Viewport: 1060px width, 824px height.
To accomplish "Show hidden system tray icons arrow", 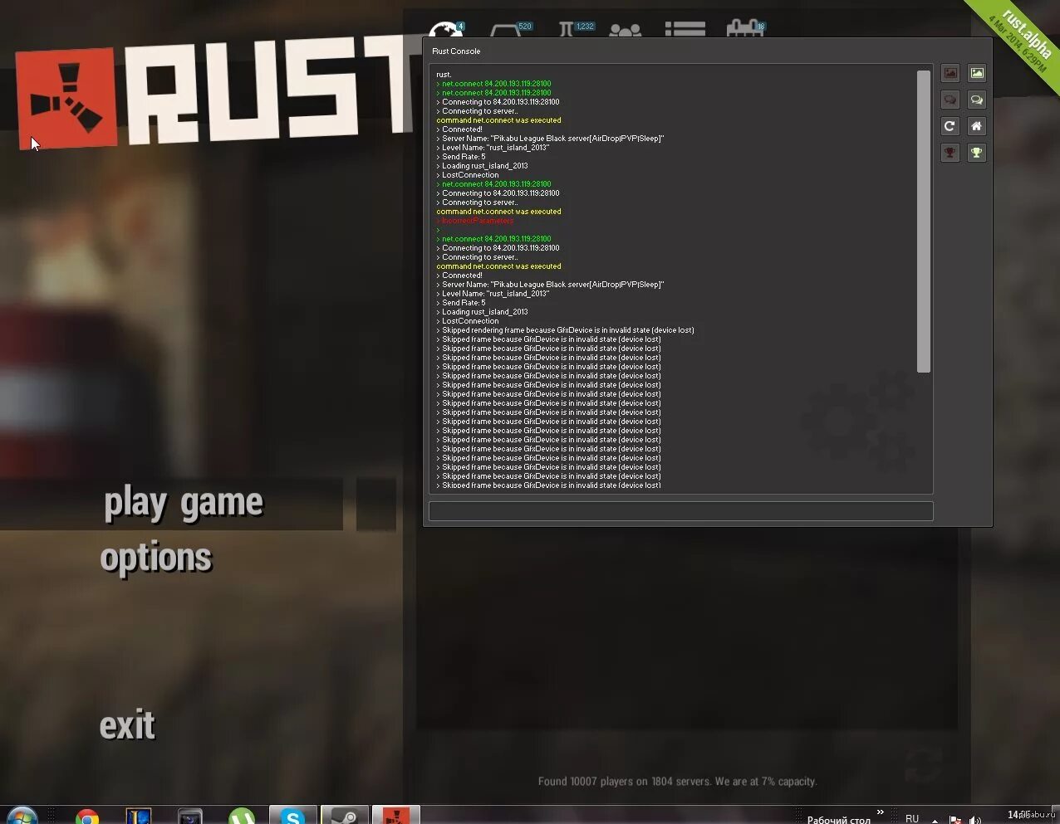I will coord(935,820).
